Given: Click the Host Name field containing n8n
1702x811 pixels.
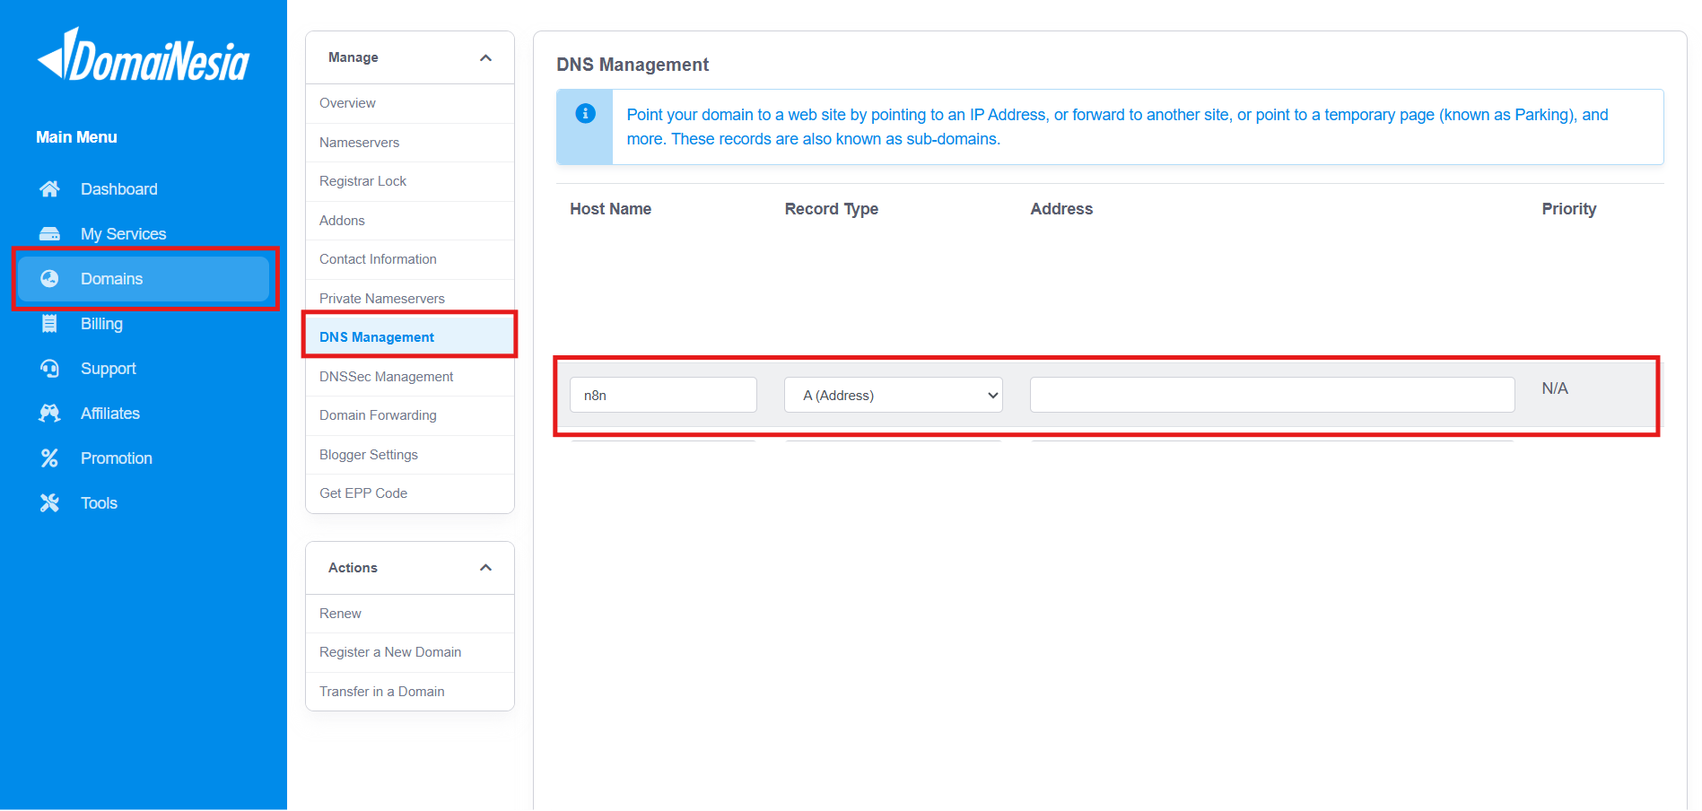Looking at the screenshot, I should coord(663,396).
